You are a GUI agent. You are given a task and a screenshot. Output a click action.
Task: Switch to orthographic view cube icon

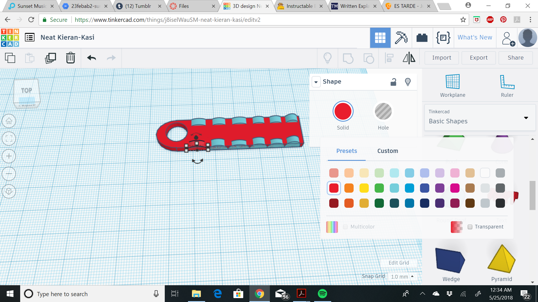point(9,191)
